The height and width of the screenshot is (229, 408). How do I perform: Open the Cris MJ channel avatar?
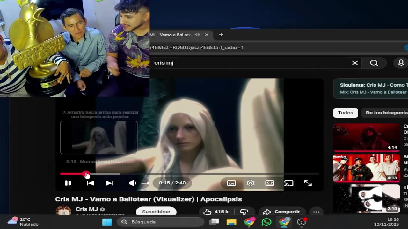(x=63, y=211)
